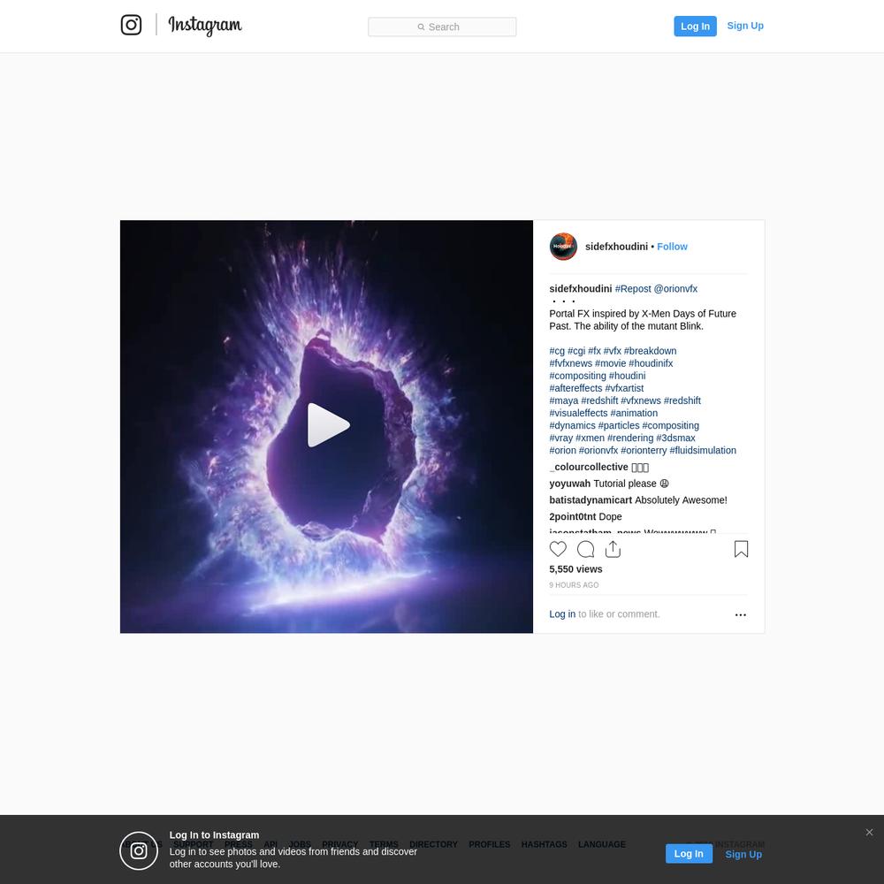Open the #aftereffects hashtag
The image size is (884, 884).
[575, 388]
